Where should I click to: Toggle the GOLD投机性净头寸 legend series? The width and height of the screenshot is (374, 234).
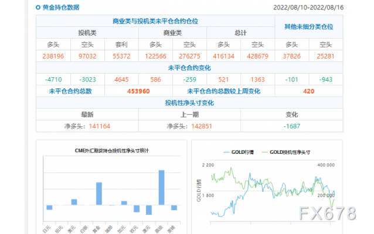[x=285, y=152]
